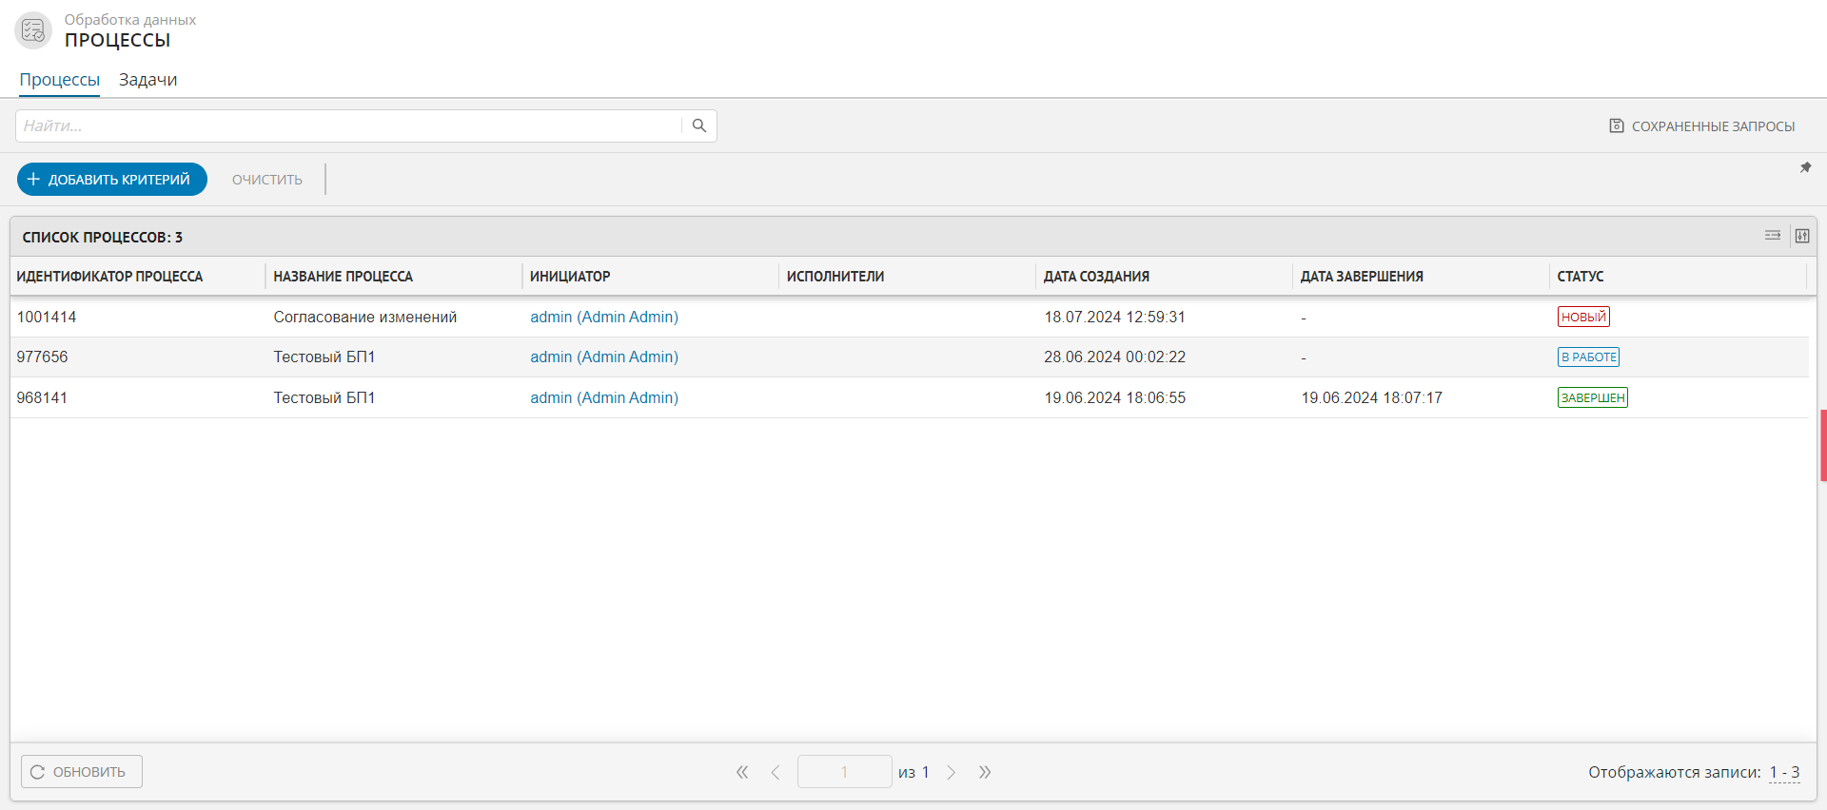The width and height of the screenshot is (1827, 810).
Task: Switch to the Процессы tab
Action: 59,80
